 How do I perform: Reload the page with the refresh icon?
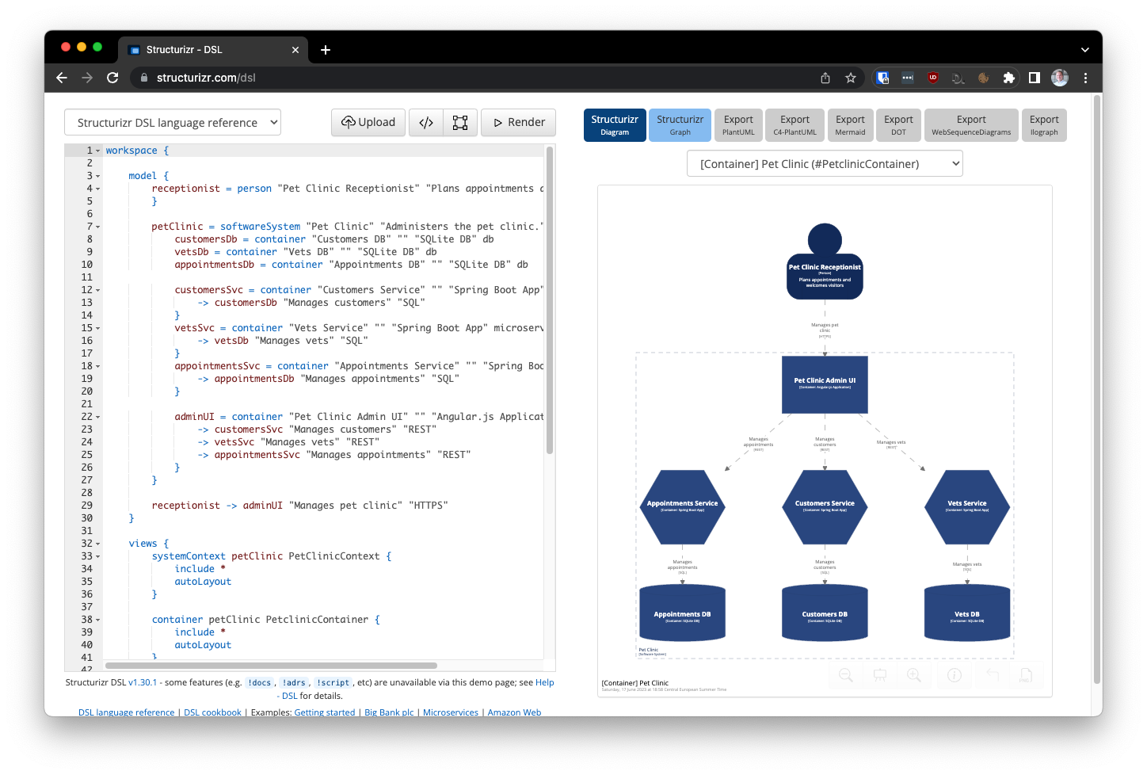pos(112,78)
